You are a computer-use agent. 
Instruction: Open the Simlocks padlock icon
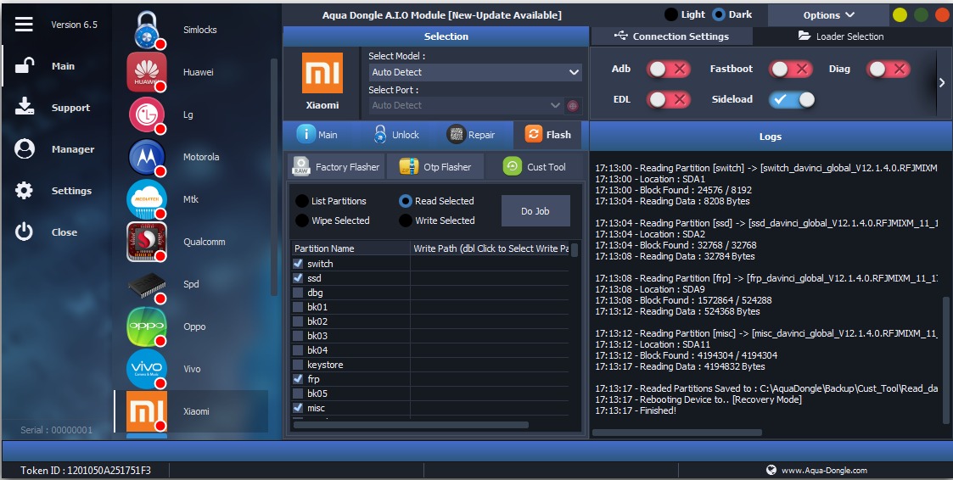[x=147, y=31]
